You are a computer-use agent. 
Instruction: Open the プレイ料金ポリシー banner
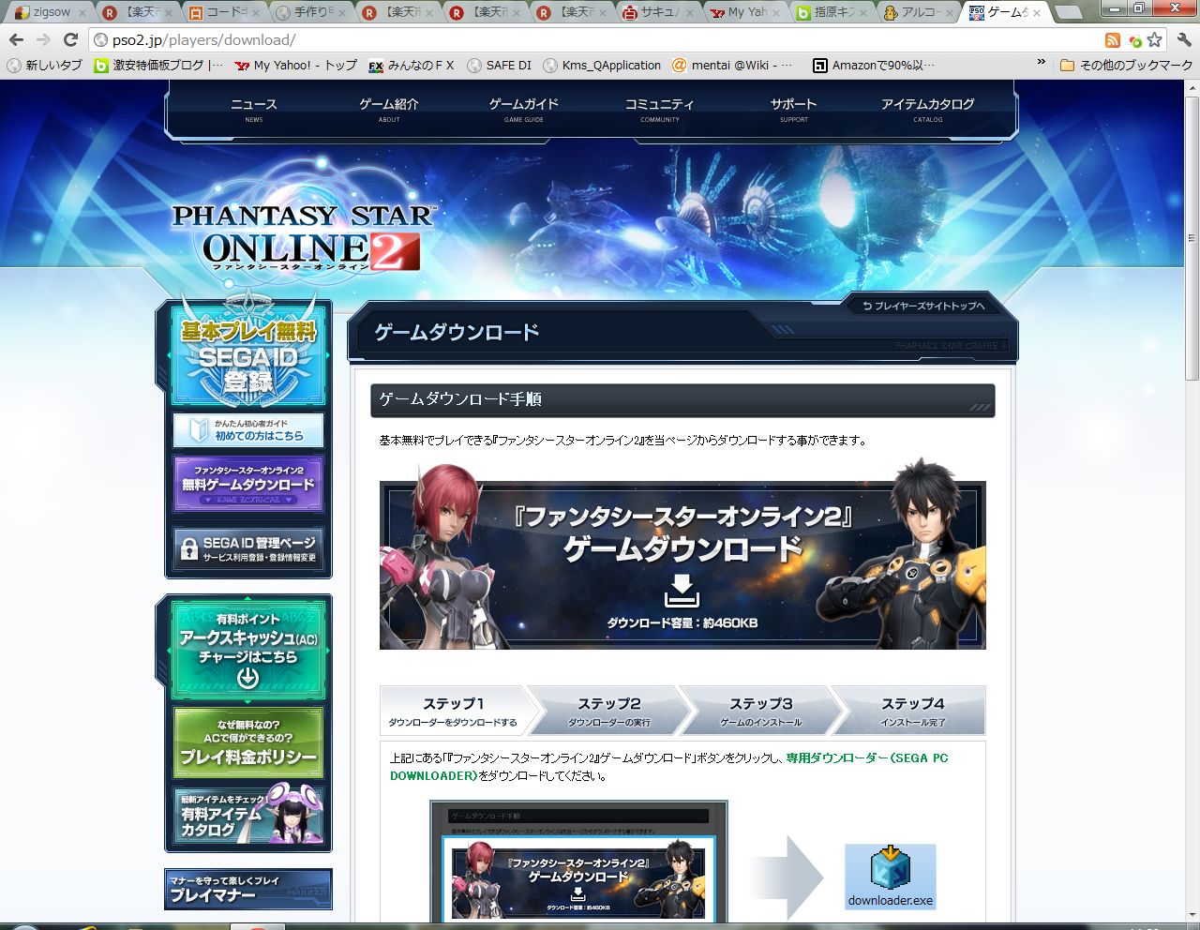(x=248, y=742)
